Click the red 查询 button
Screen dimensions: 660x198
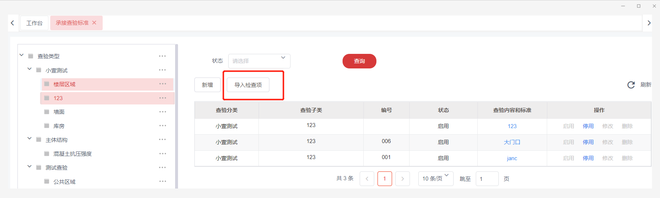[359, 61]
